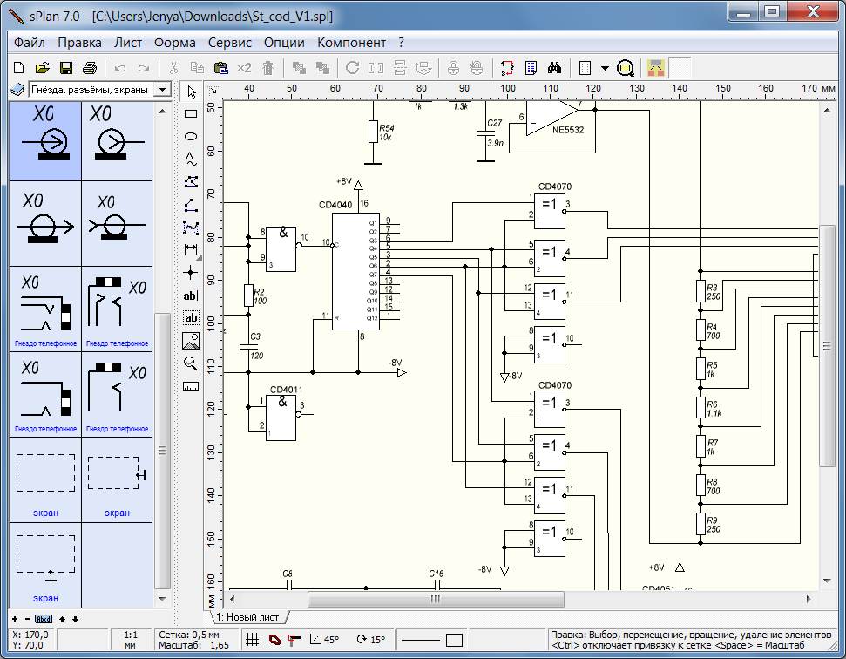This screenshot has width=846, height=659.
Task: Click the zoom magnifier toolbar icon
Action: click(x=626, y=68)
